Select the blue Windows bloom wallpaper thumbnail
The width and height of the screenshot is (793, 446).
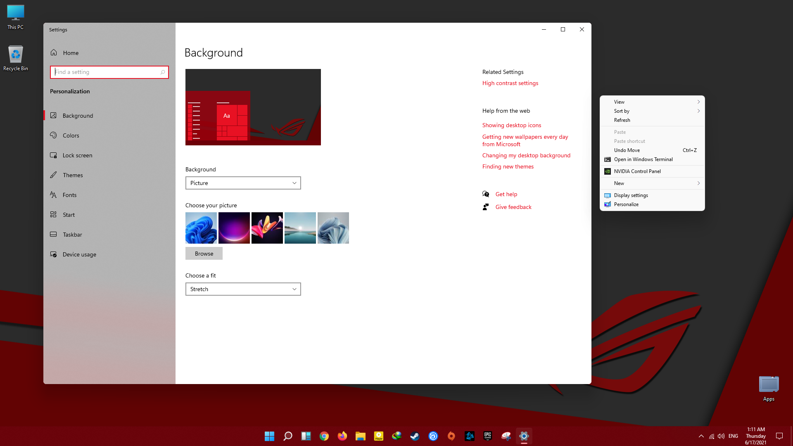pyautogui.click(x=201, y=228)
